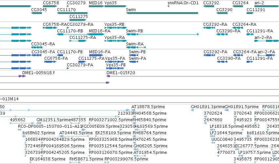Click the CG3290 gene glyph
Screen dimensions: 279x164
[x=222, y=13]
